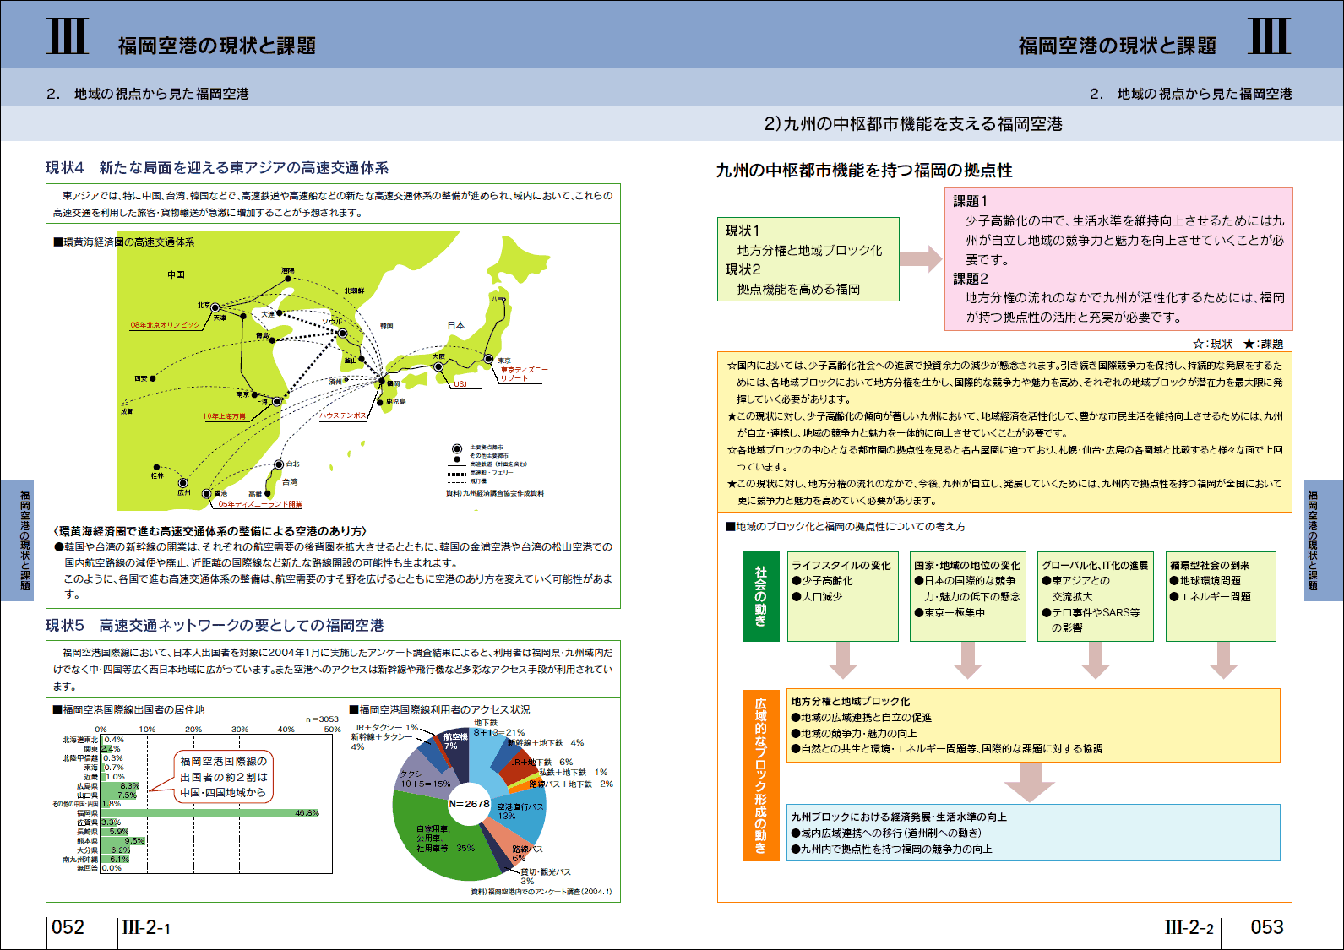The image size is (1344, 950).
Task: Click the 貸切・観光バス 3% pie label
Action: tap(545, 876)
